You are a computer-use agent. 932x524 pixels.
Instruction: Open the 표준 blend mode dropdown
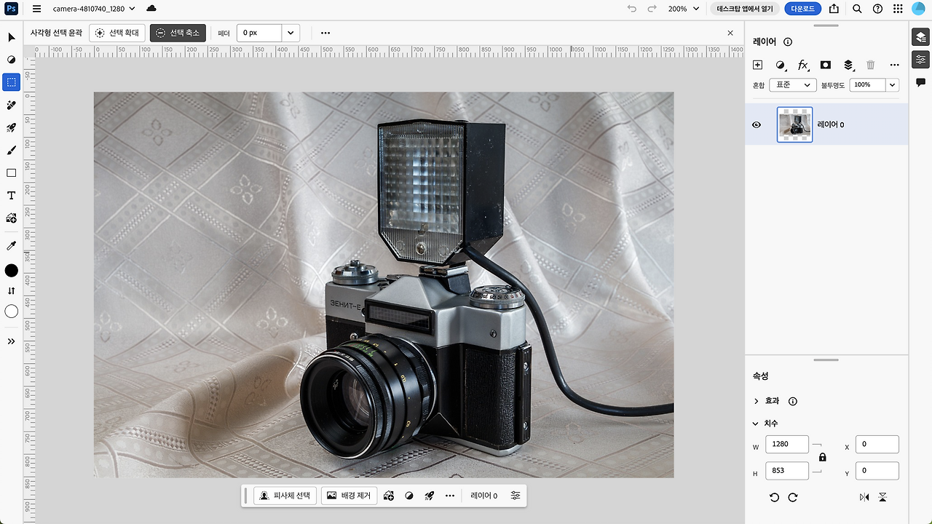point(792,84)
